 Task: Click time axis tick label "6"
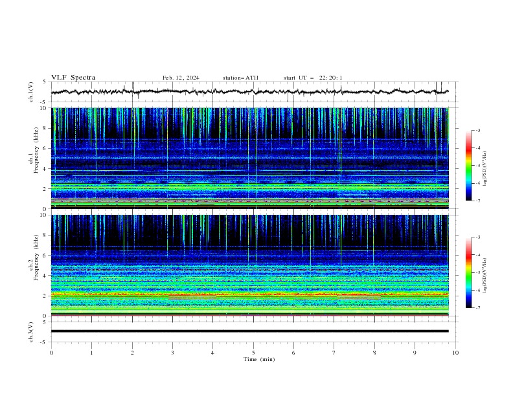point(293,353)
